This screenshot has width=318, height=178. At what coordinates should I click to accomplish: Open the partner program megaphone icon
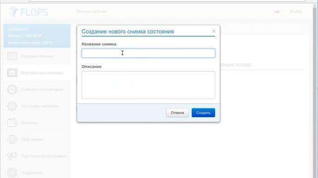12,156
